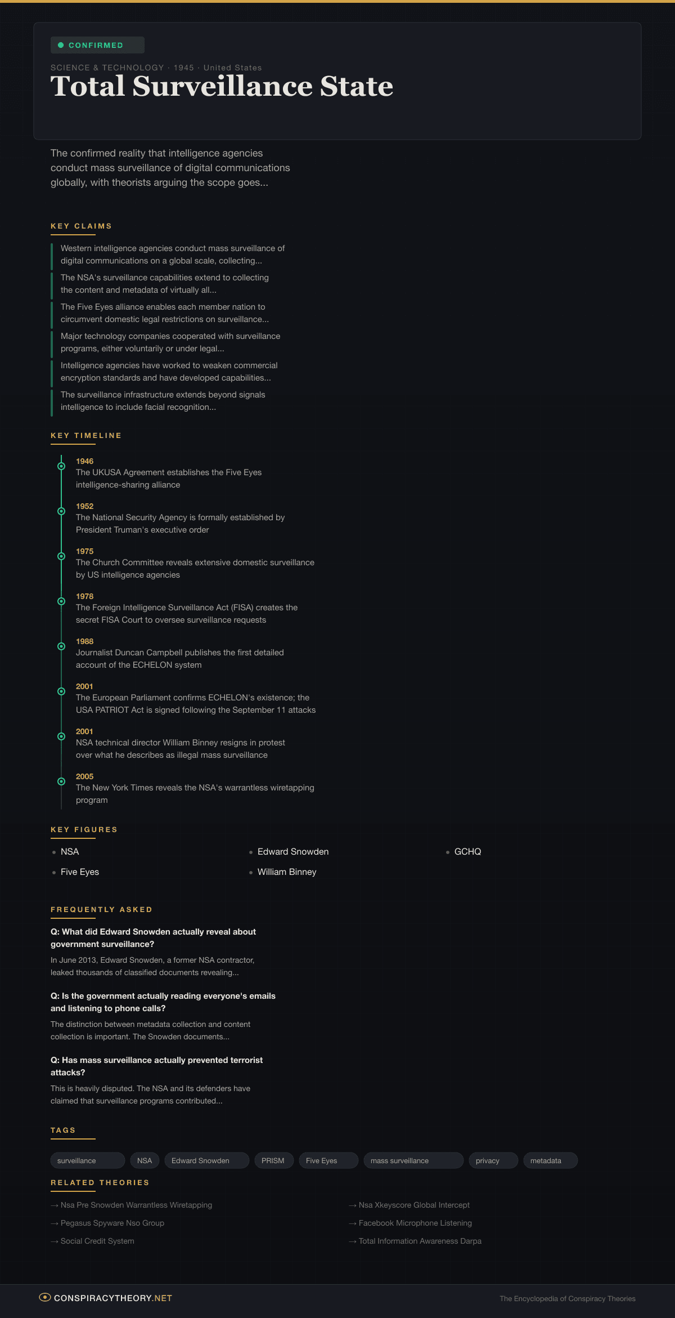Image resolution: width=675 pixels, height=1318 pixels.
Task: Select the 1975 Church Committee timeline marker
Action: click(x=61, y=556)
